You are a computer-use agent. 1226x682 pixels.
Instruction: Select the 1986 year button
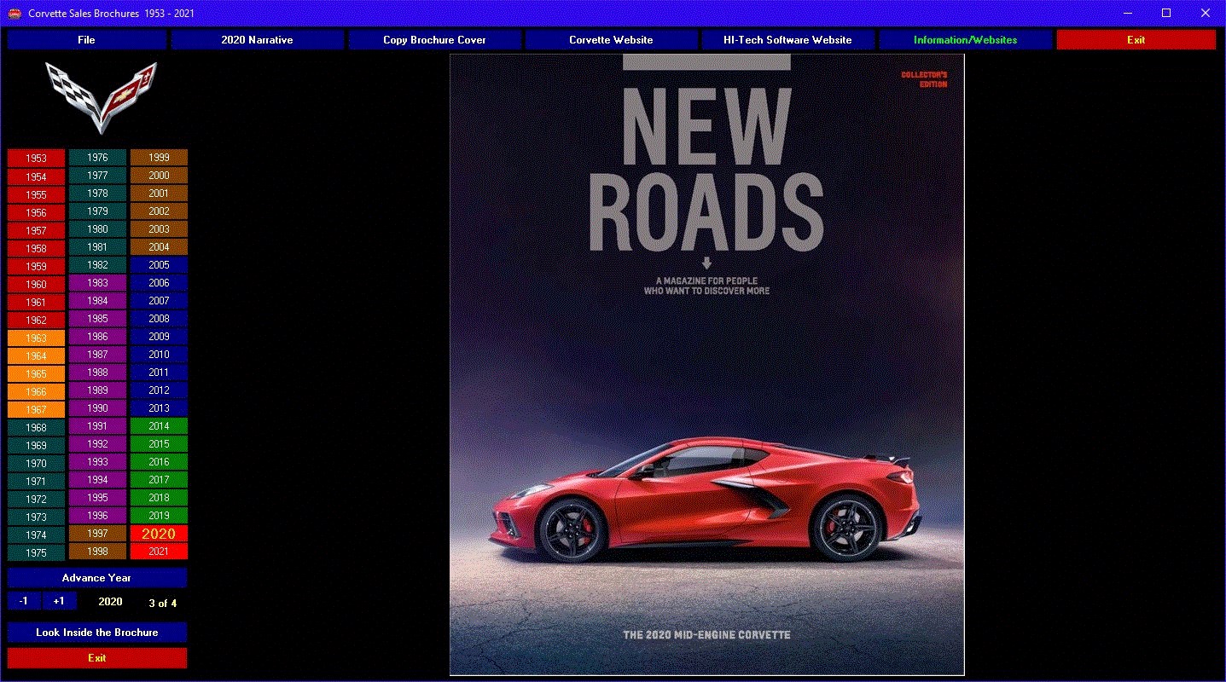[97, 337]
